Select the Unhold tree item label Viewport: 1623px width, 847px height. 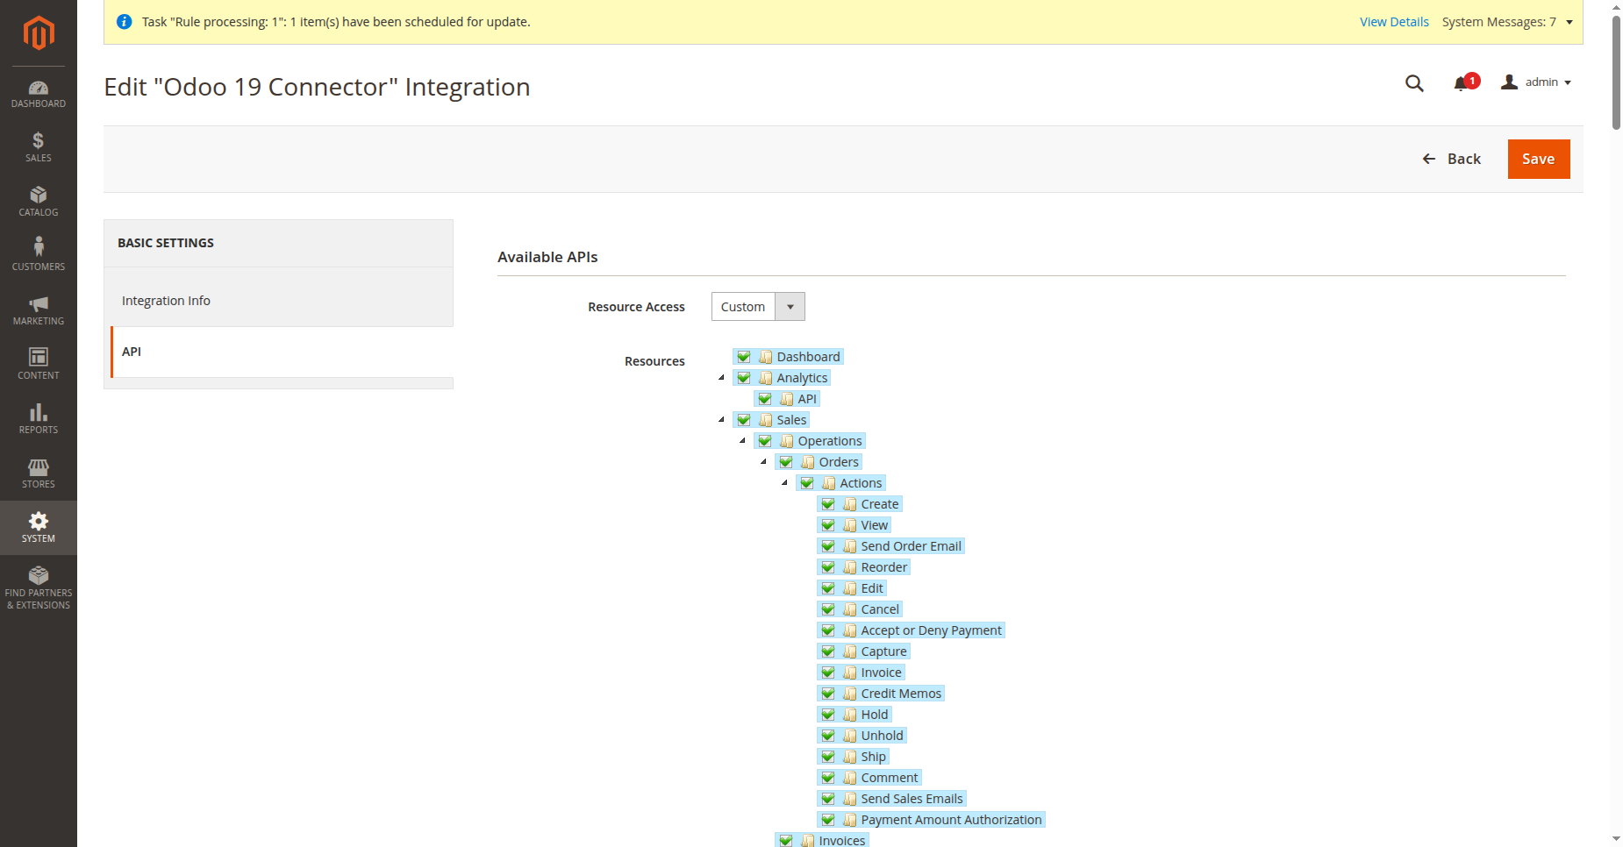coord(883,736)
